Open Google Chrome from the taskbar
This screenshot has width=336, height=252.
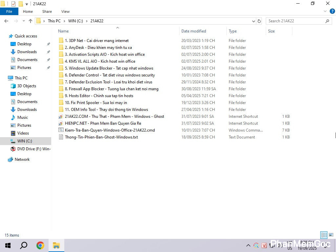point(40,245)
